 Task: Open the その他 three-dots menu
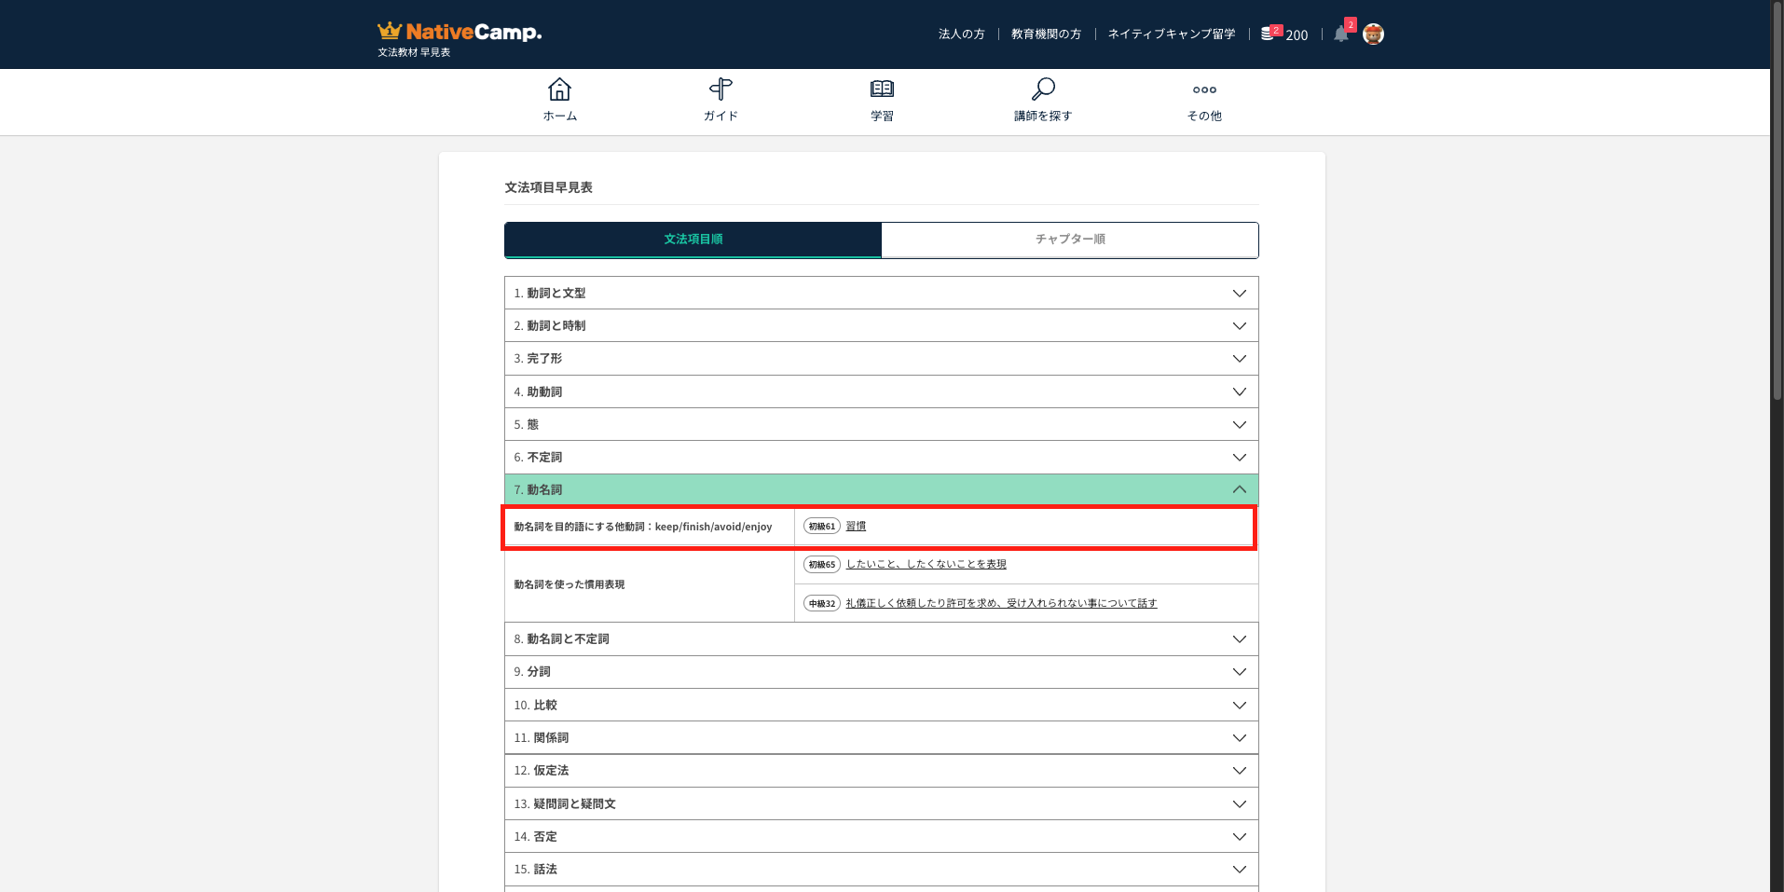pos(1204,90)
